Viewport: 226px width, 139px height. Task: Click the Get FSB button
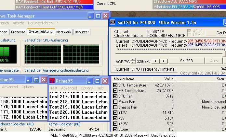point(216,33)
